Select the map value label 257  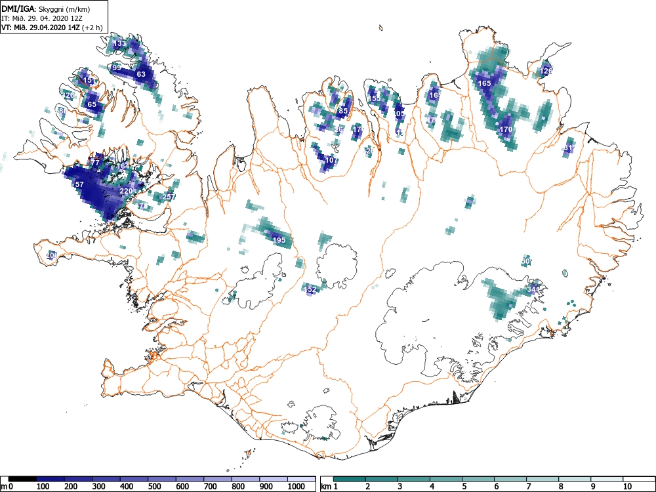point(169,197)
